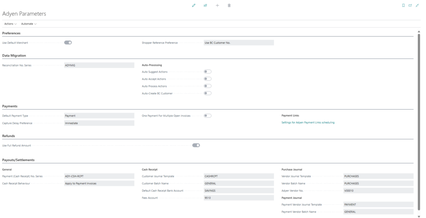The height and width of the screenshot is (218, 426).
Task: Select the Default Payment Type field
Action: click(99, 115)
